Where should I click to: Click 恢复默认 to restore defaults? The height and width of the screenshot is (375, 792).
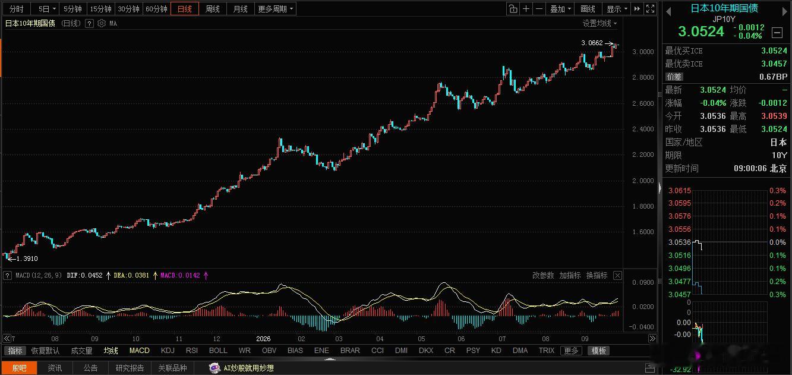pos(45,351)
